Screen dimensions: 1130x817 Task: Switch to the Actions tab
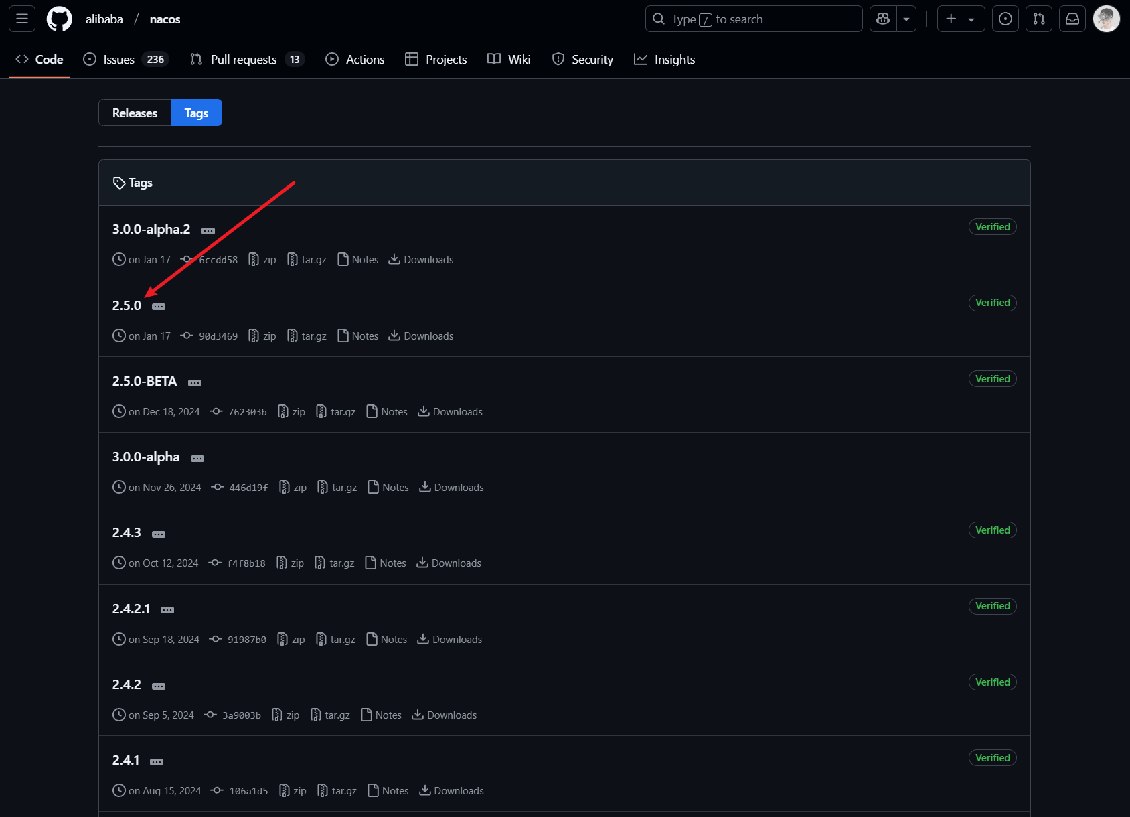(355, 60)
